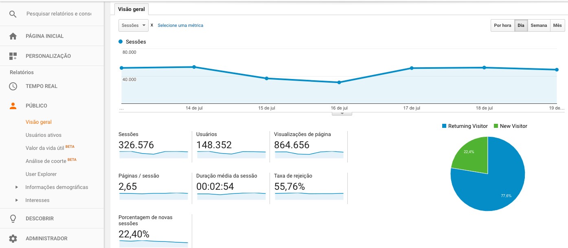The width and height of the screenshot is (568, 248).
Task: Switch to the Visão geral tab
Action: point(131,8)
